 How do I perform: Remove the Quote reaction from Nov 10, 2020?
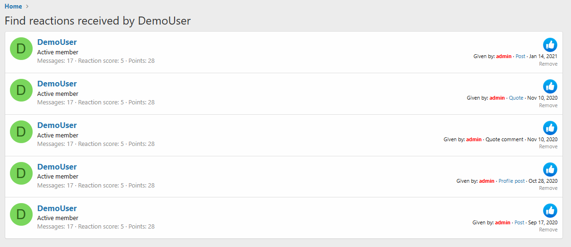point(548,105)
